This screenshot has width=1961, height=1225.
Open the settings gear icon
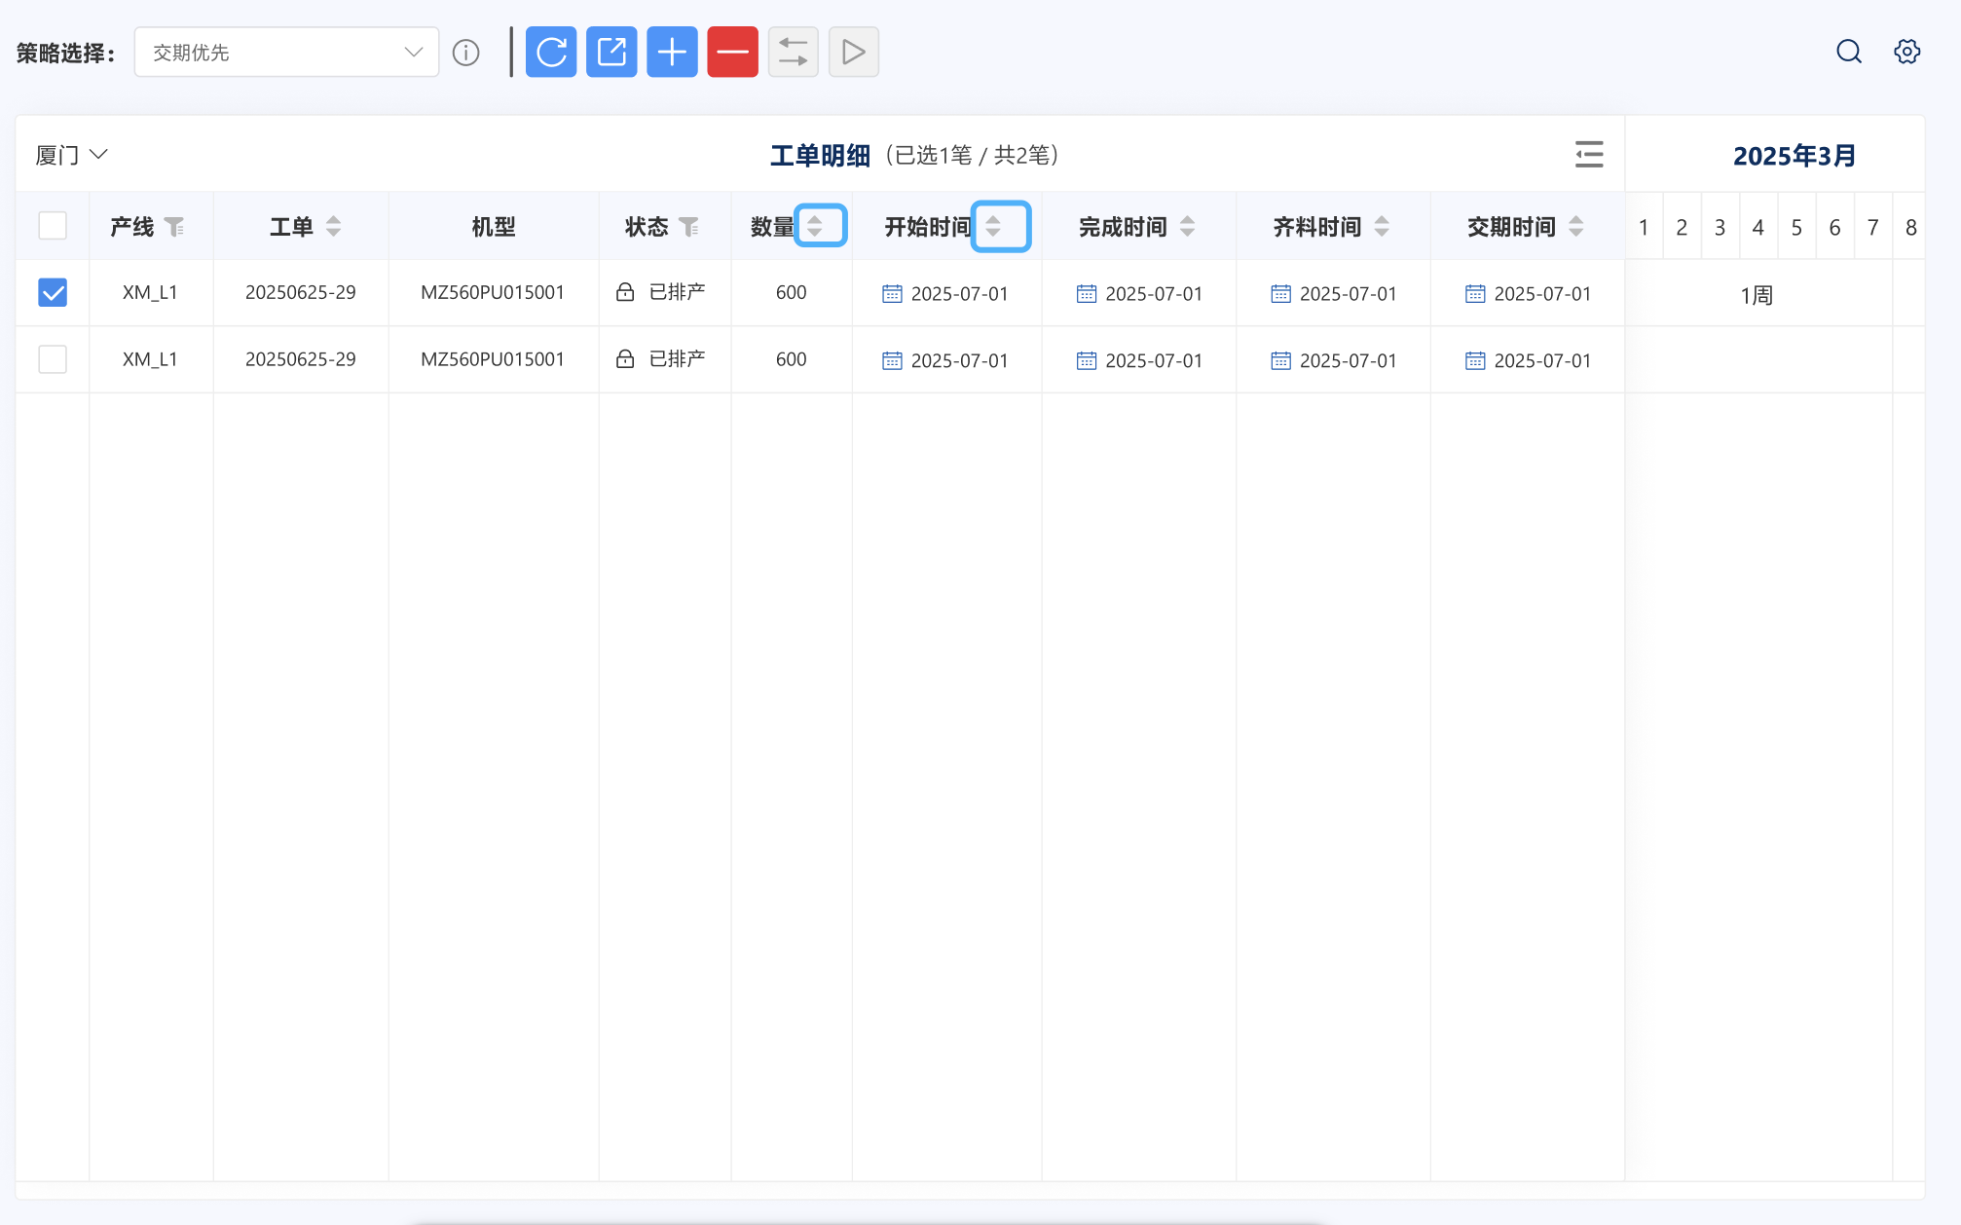[x=1906, y=52]
